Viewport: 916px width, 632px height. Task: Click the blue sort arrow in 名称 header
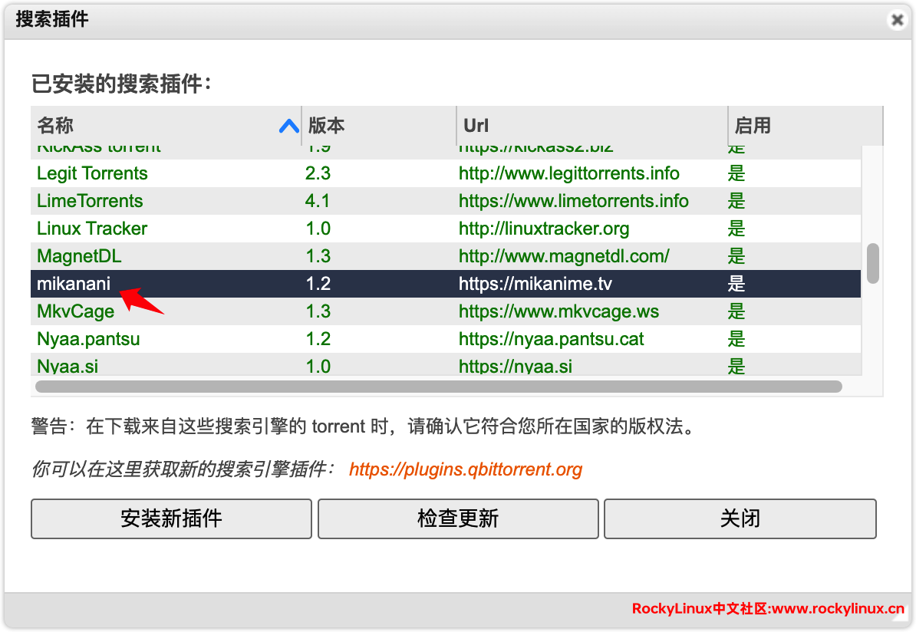288,126
